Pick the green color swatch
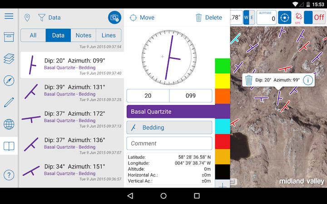327x204 pixels. point(223,66)
